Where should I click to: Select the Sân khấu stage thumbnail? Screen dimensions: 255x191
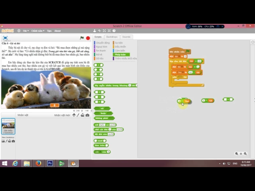pos(8,126)
